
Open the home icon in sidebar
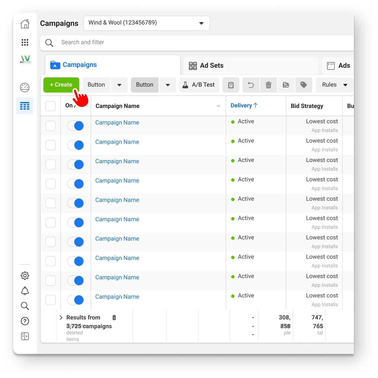click(x=25, y=24)
